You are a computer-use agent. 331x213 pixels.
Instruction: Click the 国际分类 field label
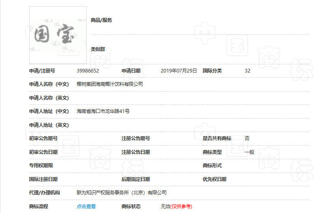(x=212, y=70)
